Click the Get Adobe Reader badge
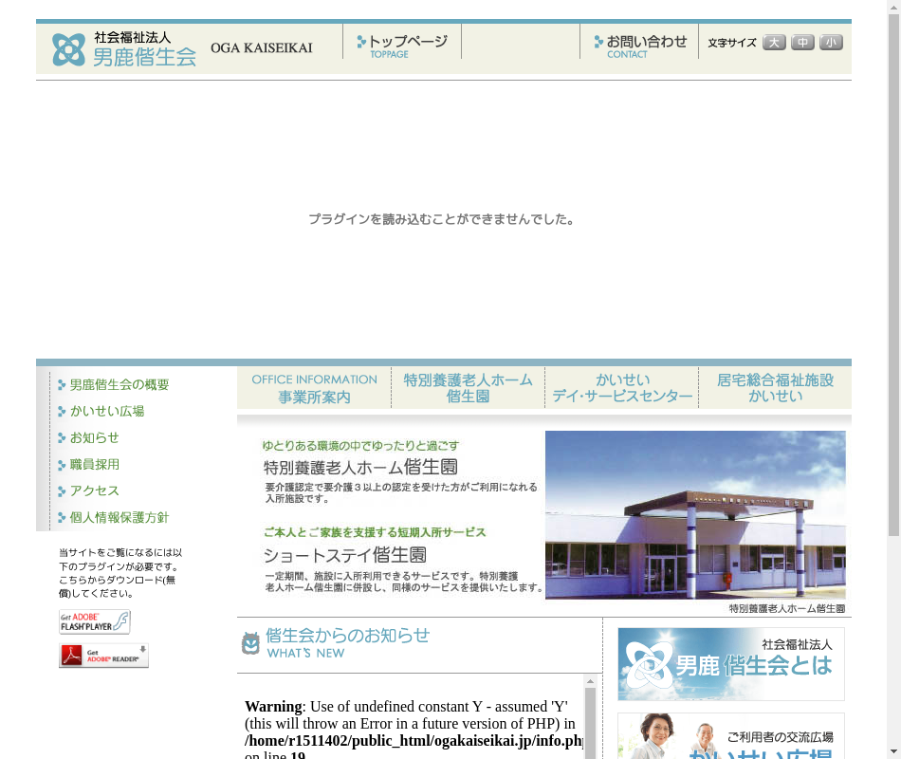The image size is (901, 759). point(103,656)
